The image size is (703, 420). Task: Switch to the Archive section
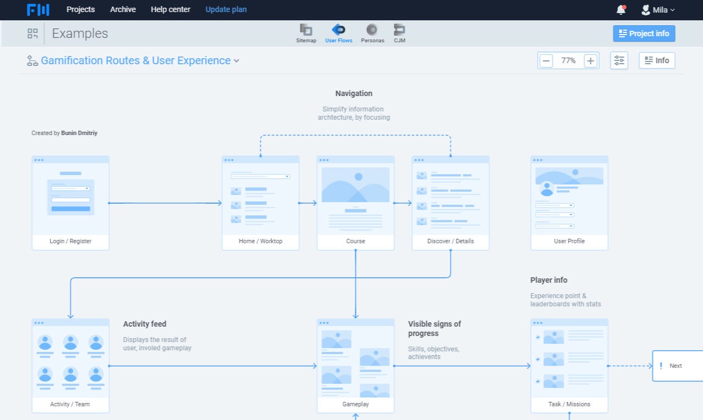122,9
